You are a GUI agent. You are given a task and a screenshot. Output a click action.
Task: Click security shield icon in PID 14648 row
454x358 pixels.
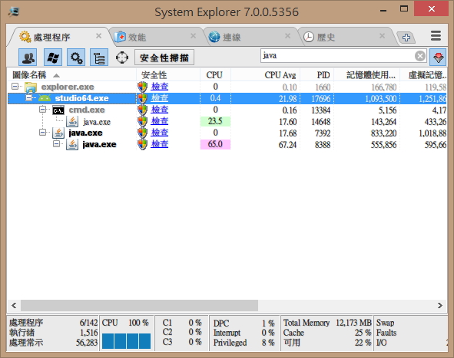(x=142, y=122)
